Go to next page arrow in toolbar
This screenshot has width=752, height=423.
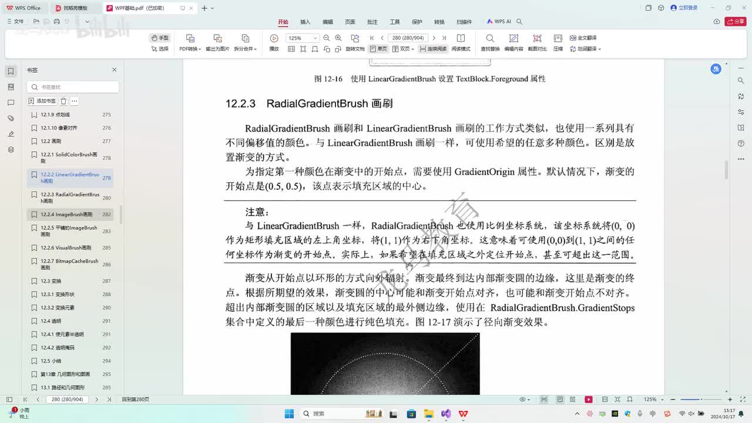click(x=434, y=38)
